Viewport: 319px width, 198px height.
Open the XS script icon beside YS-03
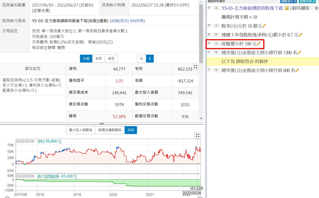click(287, 8)
